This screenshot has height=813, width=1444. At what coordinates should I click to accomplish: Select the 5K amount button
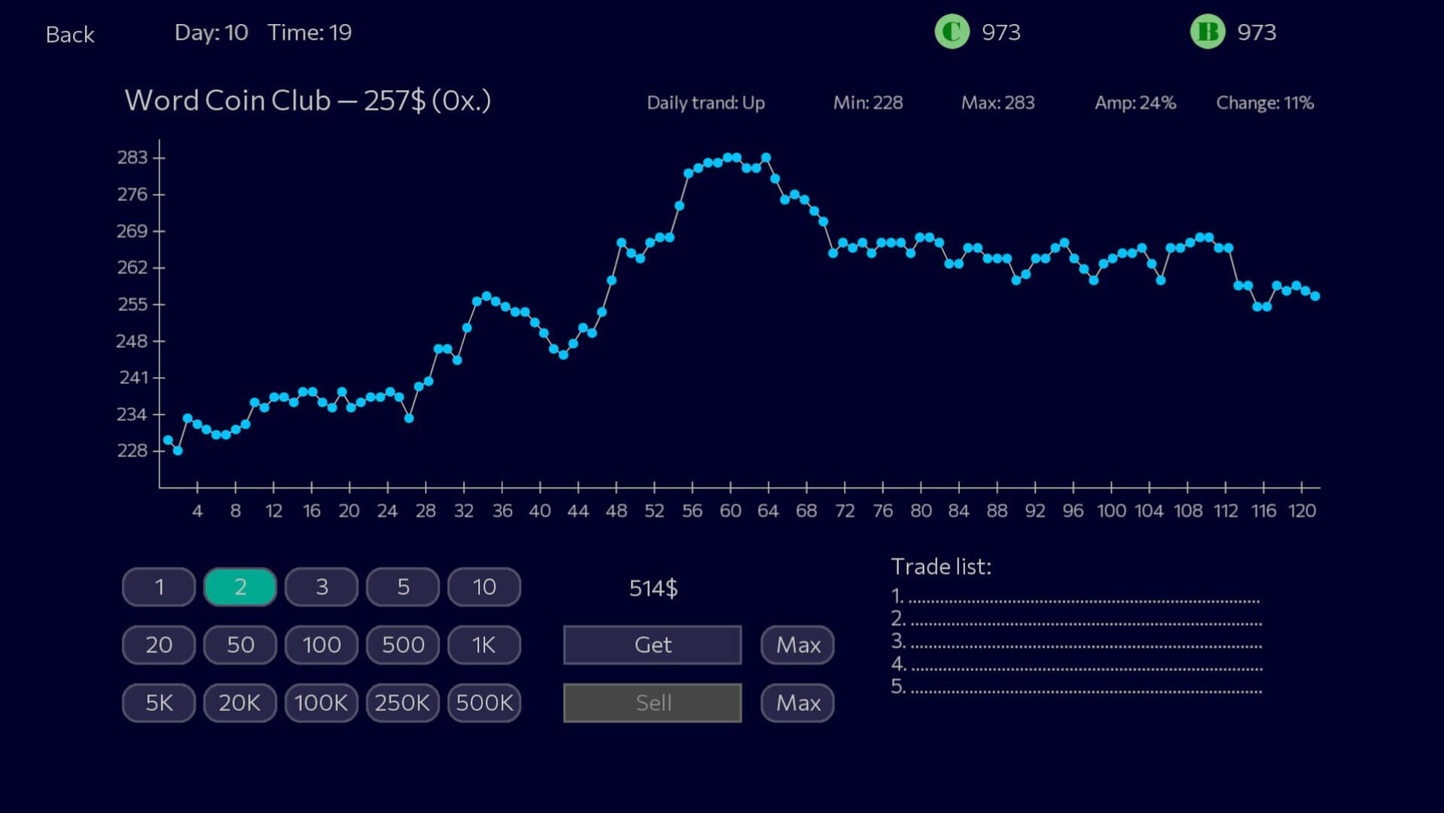159,703
